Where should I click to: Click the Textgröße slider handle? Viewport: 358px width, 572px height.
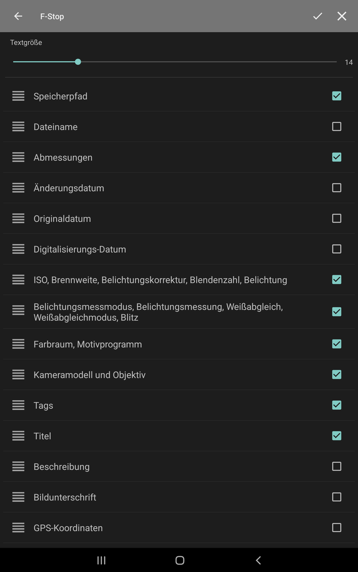(78, 61)
